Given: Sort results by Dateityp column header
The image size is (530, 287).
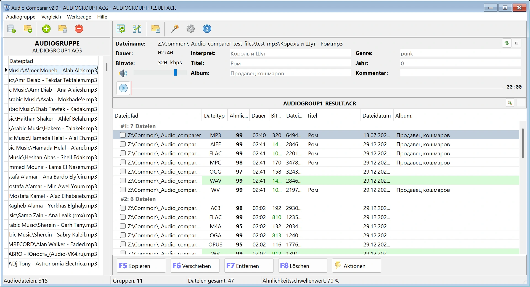Looking at the screenshot, I should [x=214, y=116].
